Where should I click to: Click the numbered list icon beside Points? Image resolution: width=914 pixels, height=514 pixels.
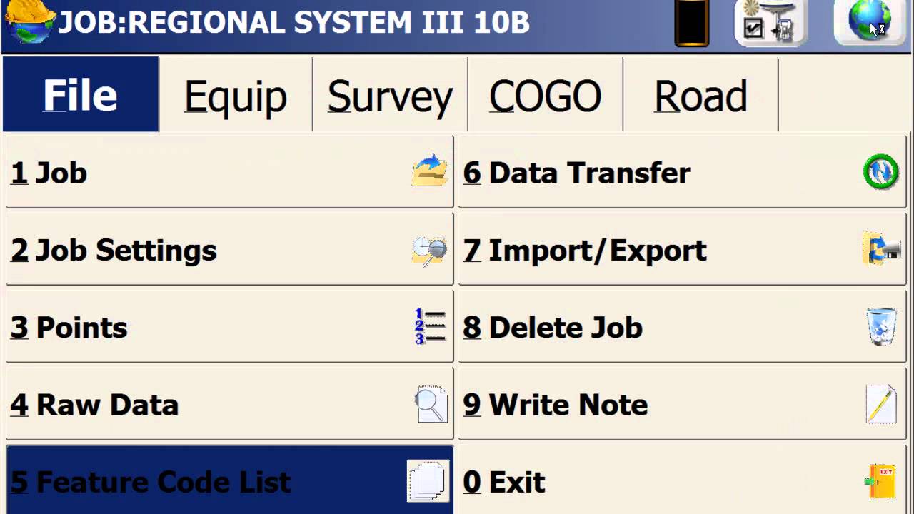pos(430,327)
